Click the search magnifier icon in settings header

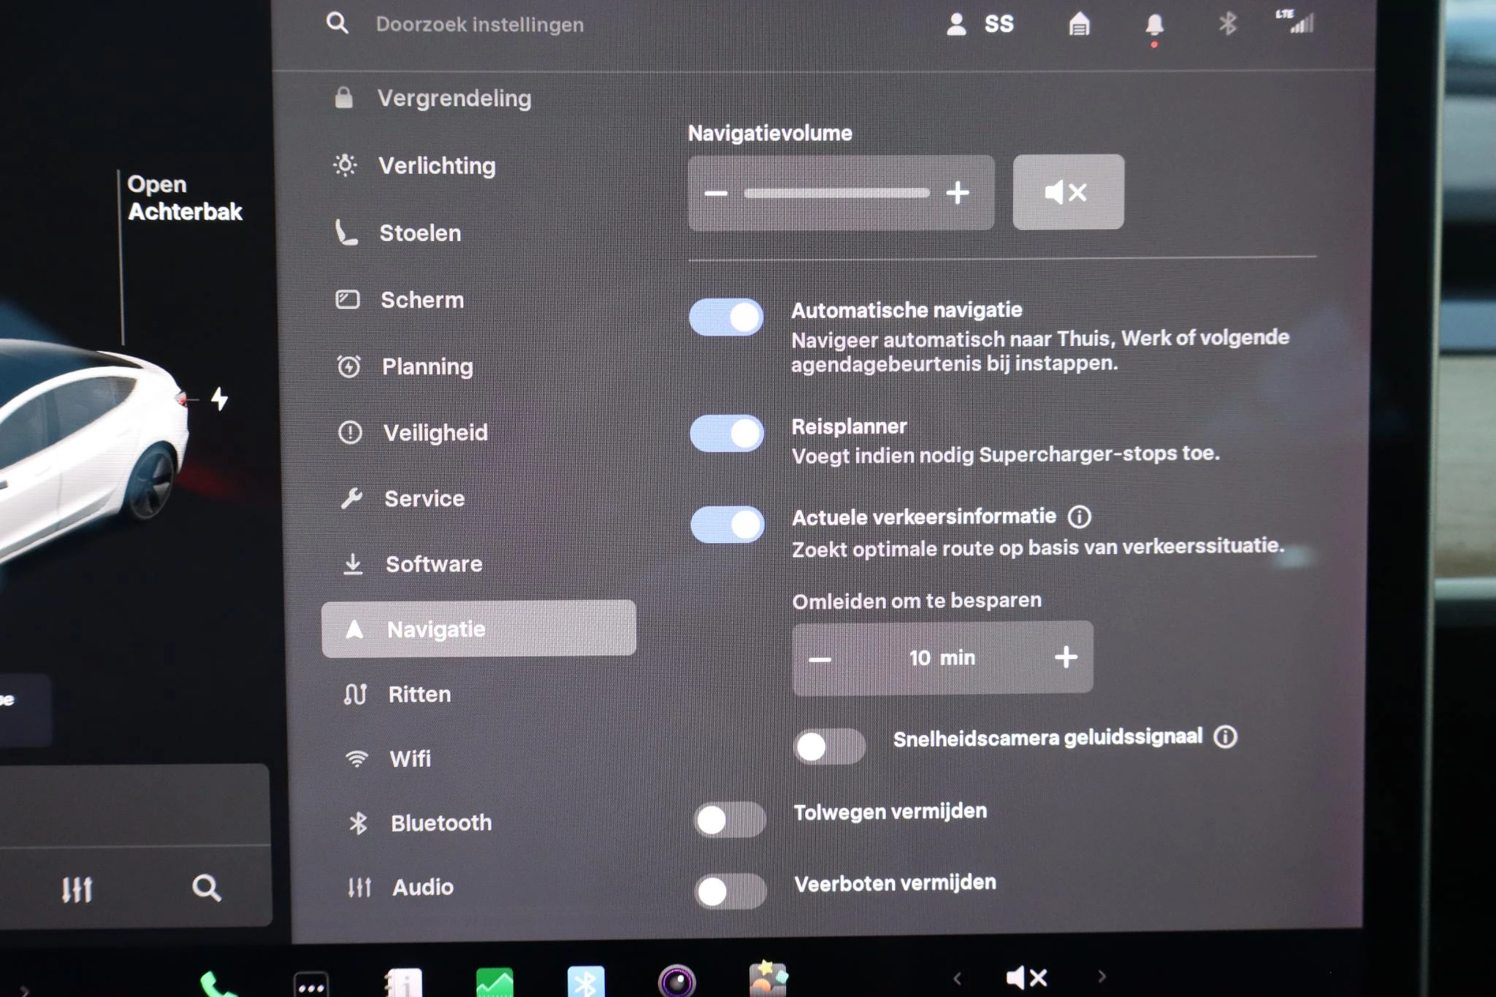337,23
